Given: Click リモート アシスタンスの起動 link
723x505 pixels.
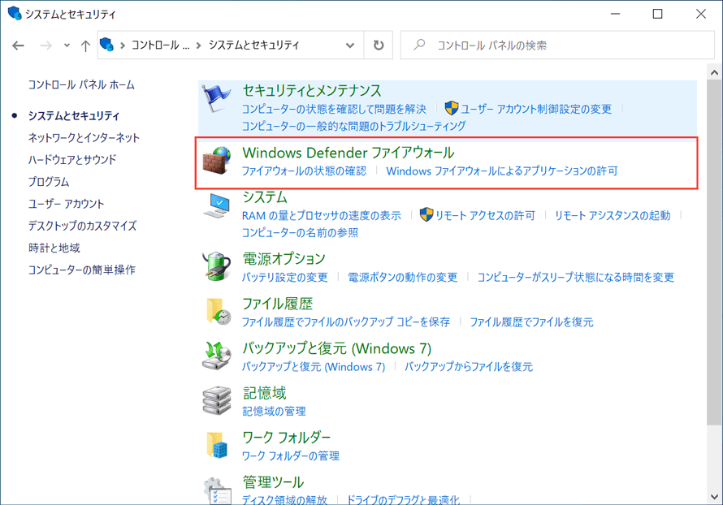Looking at the screenshot, I should click(x=613, y=215).
